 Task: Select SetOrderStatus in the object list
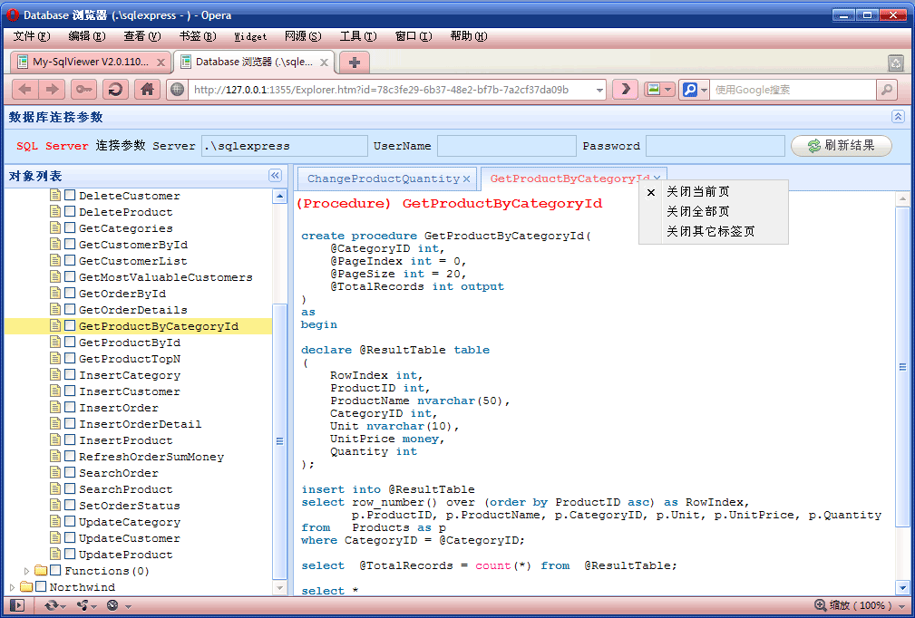click(x=130, y=506)
